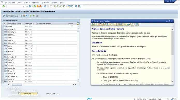Viewport: 180px width, 100px height.
Task: Click Back arrow in Performance Assistant
Action: [93, 24]
